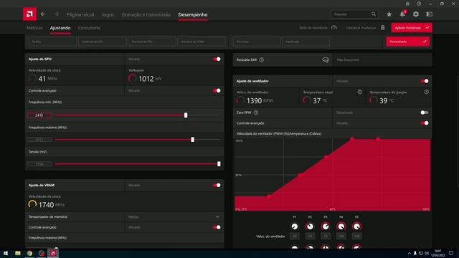
Task: Open File Explorer from taskbar
Action: click(17, 253)
